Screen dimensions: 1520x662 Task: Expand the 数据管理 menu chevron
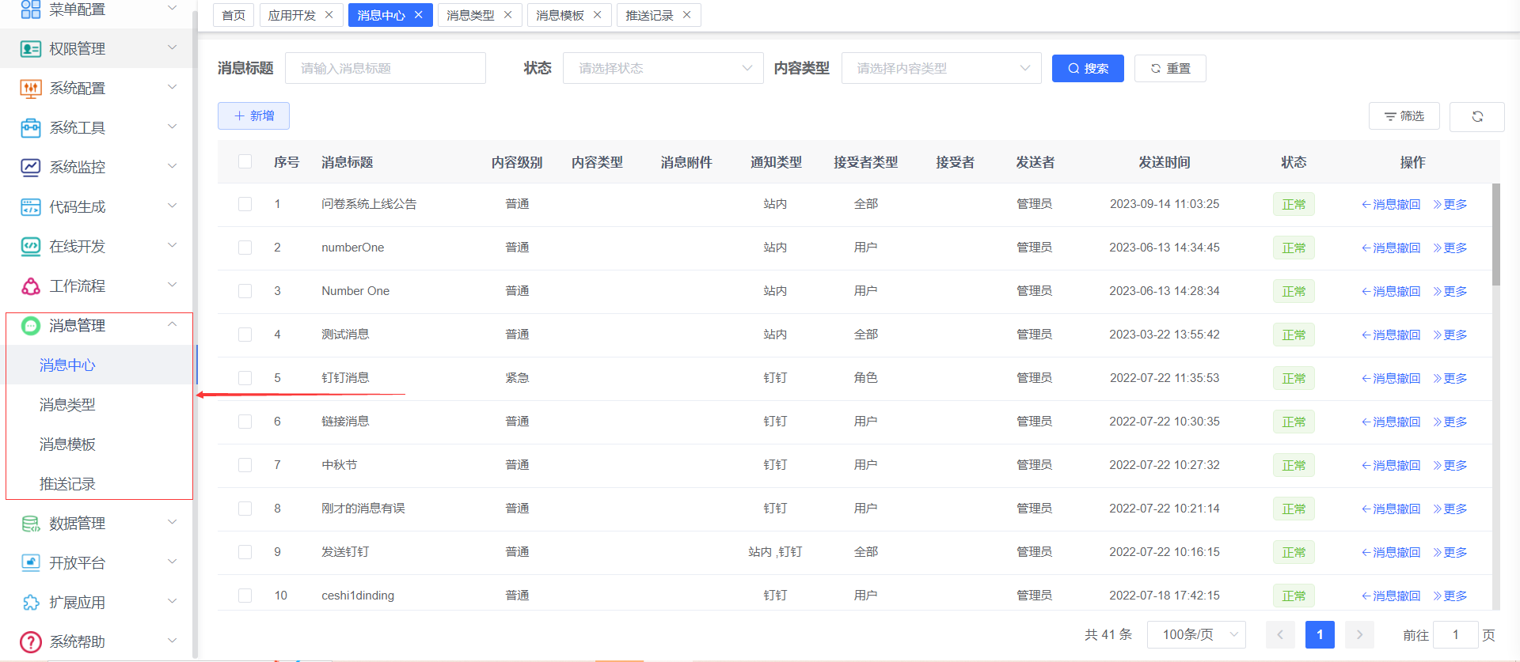click(172, 523)
